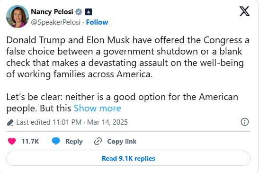Image resolution: width=259 pixels, height=173 pixels.
Task: Click the 11.7K likes count
Action: click(30, 141)
